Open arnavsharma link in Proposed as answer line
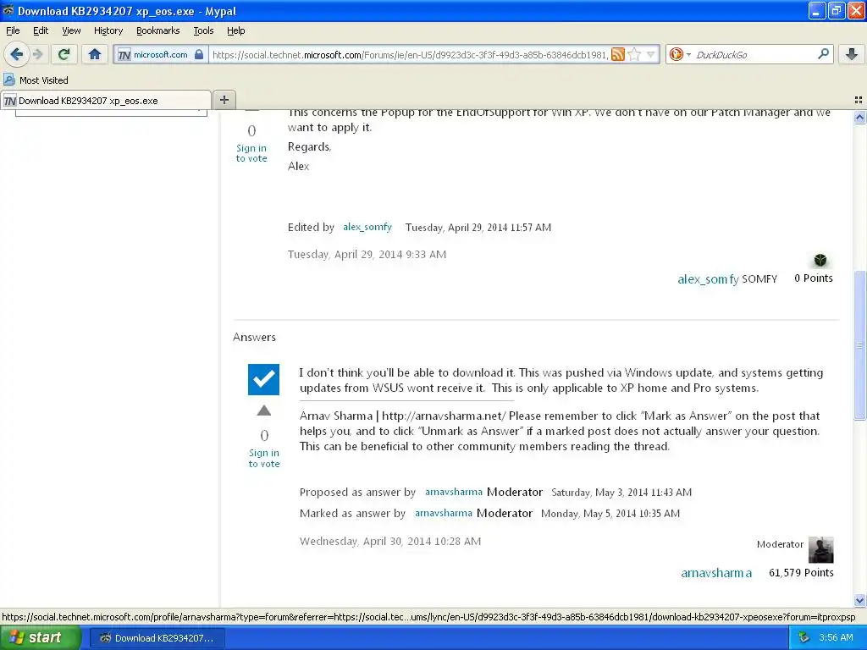Screen dimensions: 867x650 [x=454, y=492]
